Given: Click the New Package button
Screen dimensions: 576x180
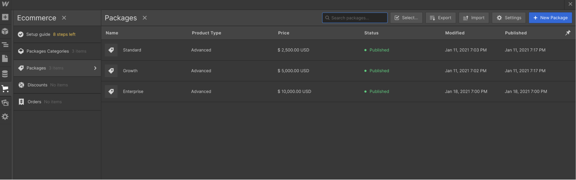Looking at the screenshot, I should (550, 18).
